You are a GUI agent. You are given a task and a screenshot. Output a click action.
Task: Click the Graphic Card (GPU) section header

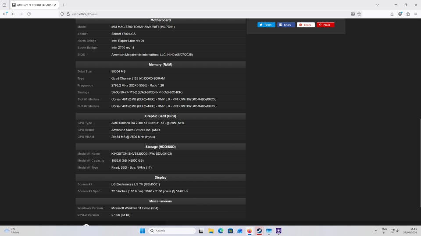click(x=161, y=116)
